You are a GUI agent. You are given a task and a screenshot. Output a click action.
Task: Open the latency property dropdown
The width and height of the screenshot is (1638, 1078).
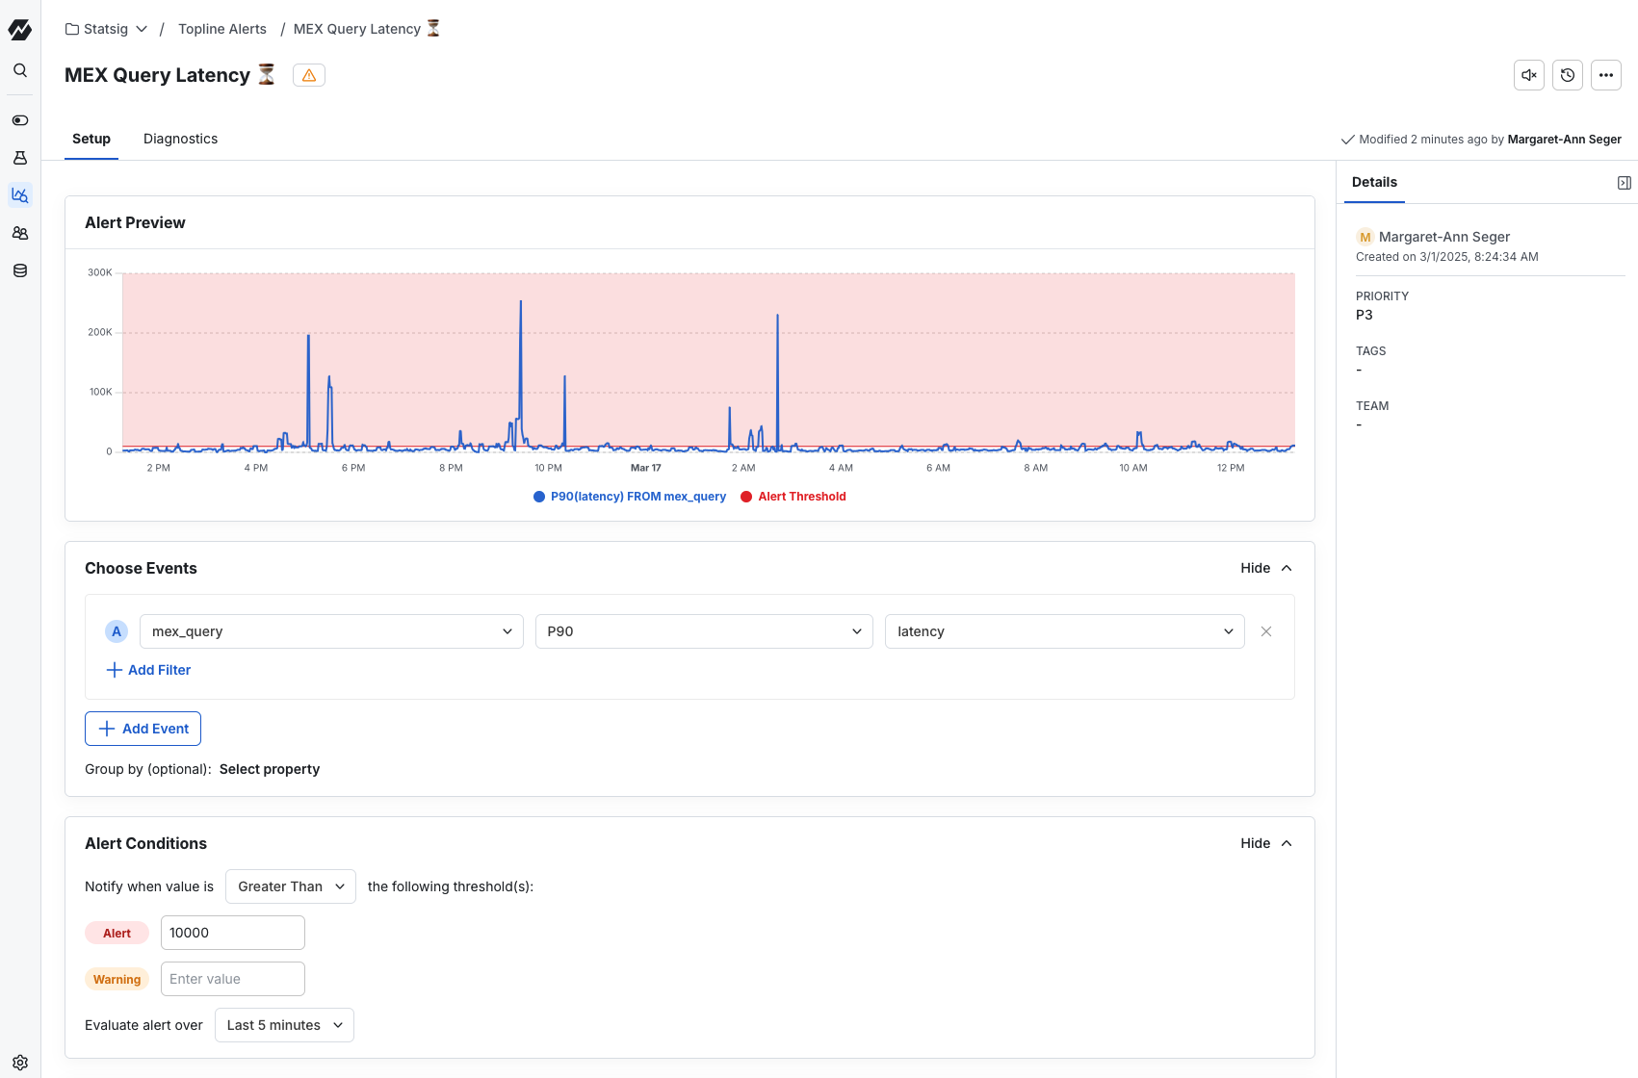point(1065,631)
